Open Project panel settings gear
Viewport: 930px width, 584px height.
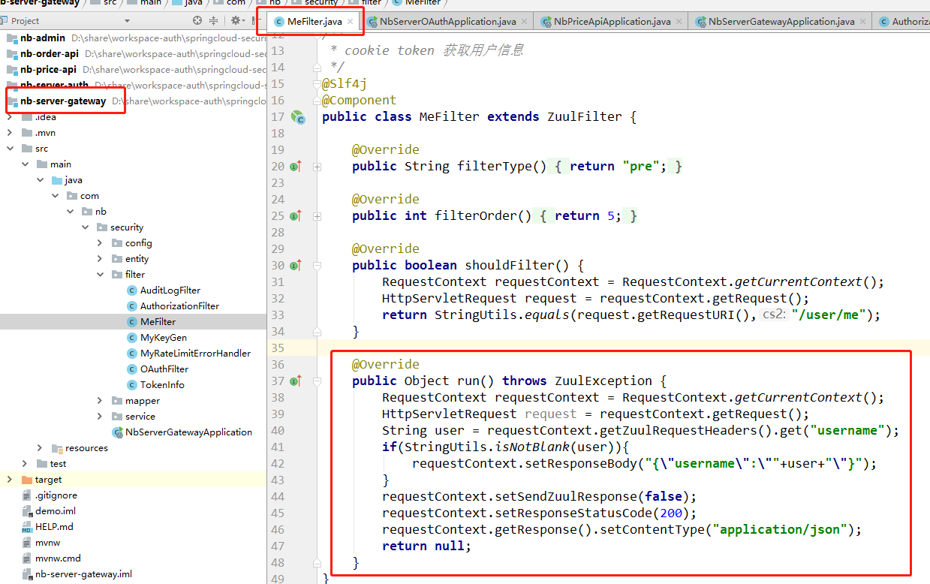(236, 21)
